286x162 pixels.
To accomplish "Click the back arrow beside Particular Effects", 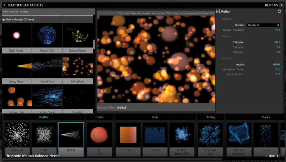I will click(x=4, y=5).
